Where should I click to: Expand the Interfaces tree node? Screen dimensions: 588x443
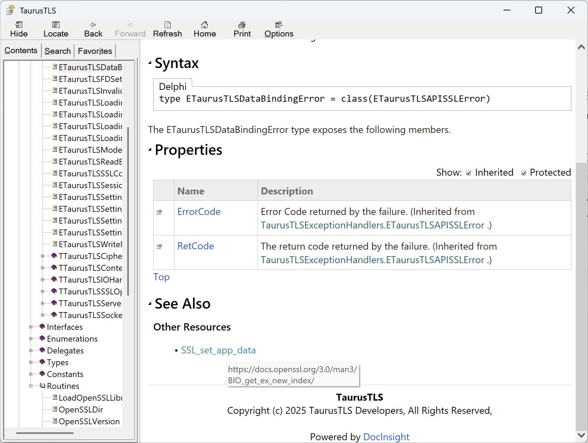pos(31,327)
